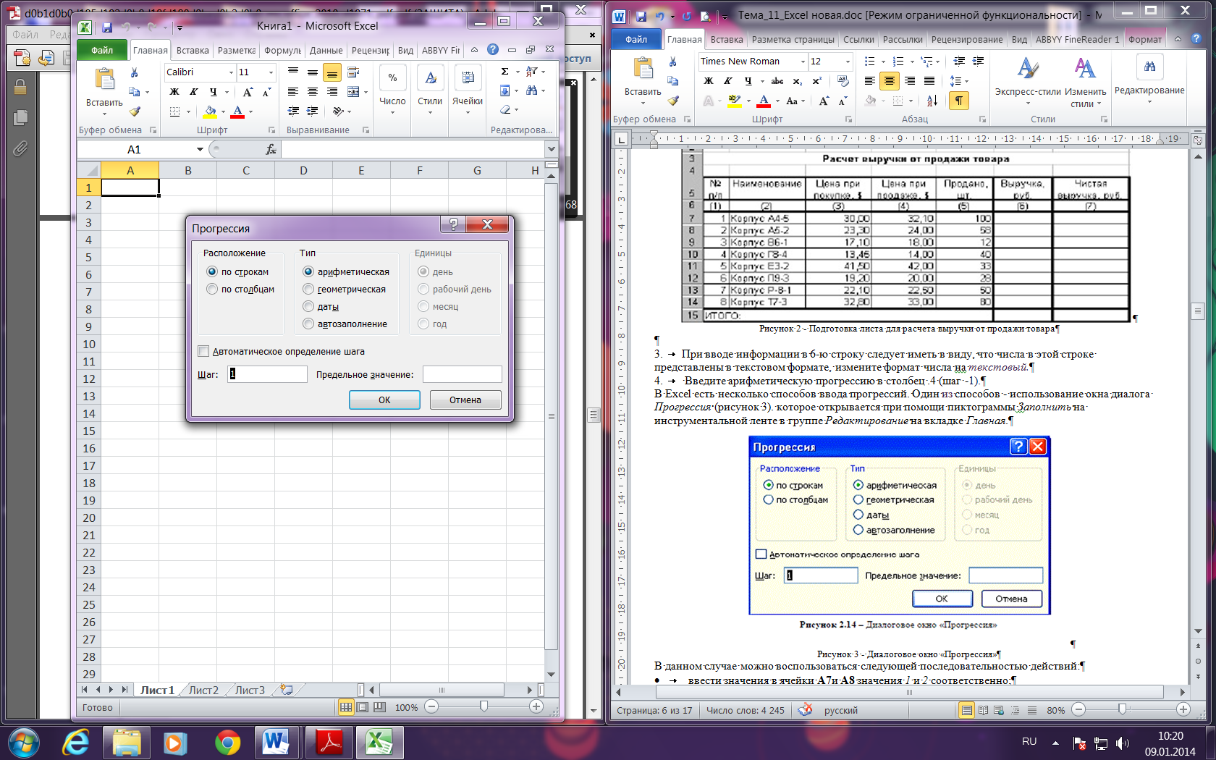The width and height of the screenshot is (1216, 760).
Task: Click the Cut scissors icon in Excel
Action: coord(134,72)
